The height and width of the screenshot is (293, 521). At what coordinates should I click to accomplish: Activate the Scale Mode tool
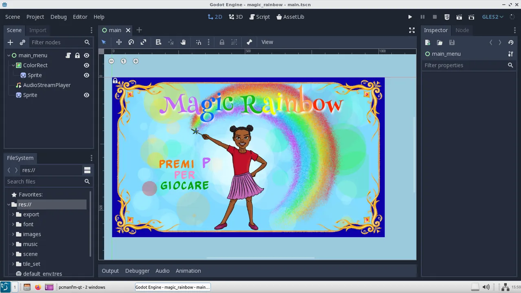(x=143, y=42)
